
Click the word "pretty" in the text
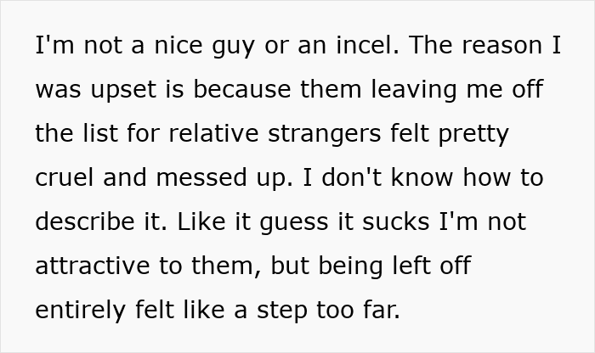pyautogui.click(x=473, y=135)
